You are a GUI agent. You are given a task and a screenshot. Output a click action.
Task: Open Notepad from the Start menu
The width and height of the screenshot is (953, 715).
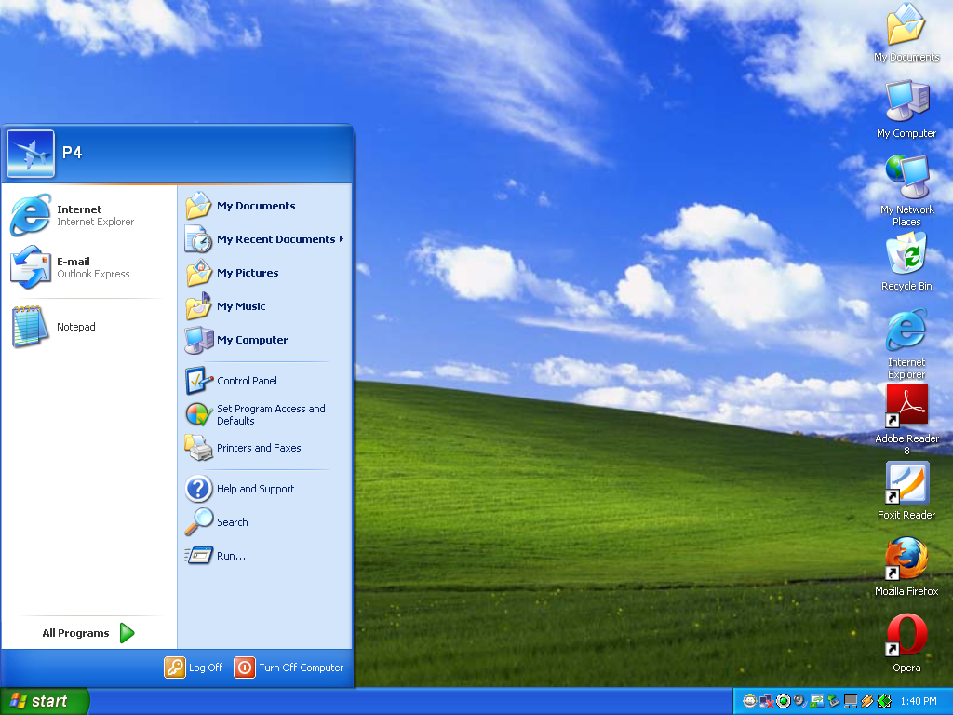coord(76,327)
